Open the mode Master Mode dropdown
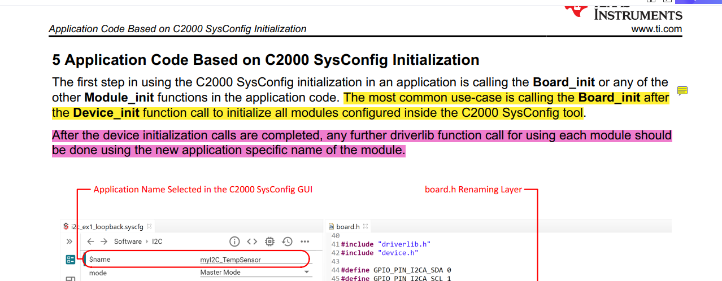This screenshot has height=281, width=722. point(255,273)
